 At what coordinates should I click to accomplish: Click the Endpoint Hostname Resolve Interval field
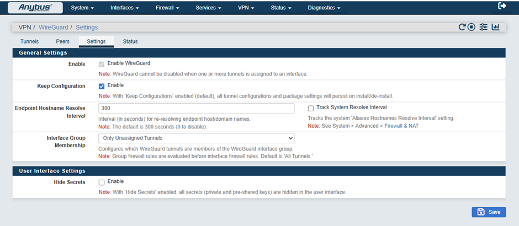coord(196,108)
